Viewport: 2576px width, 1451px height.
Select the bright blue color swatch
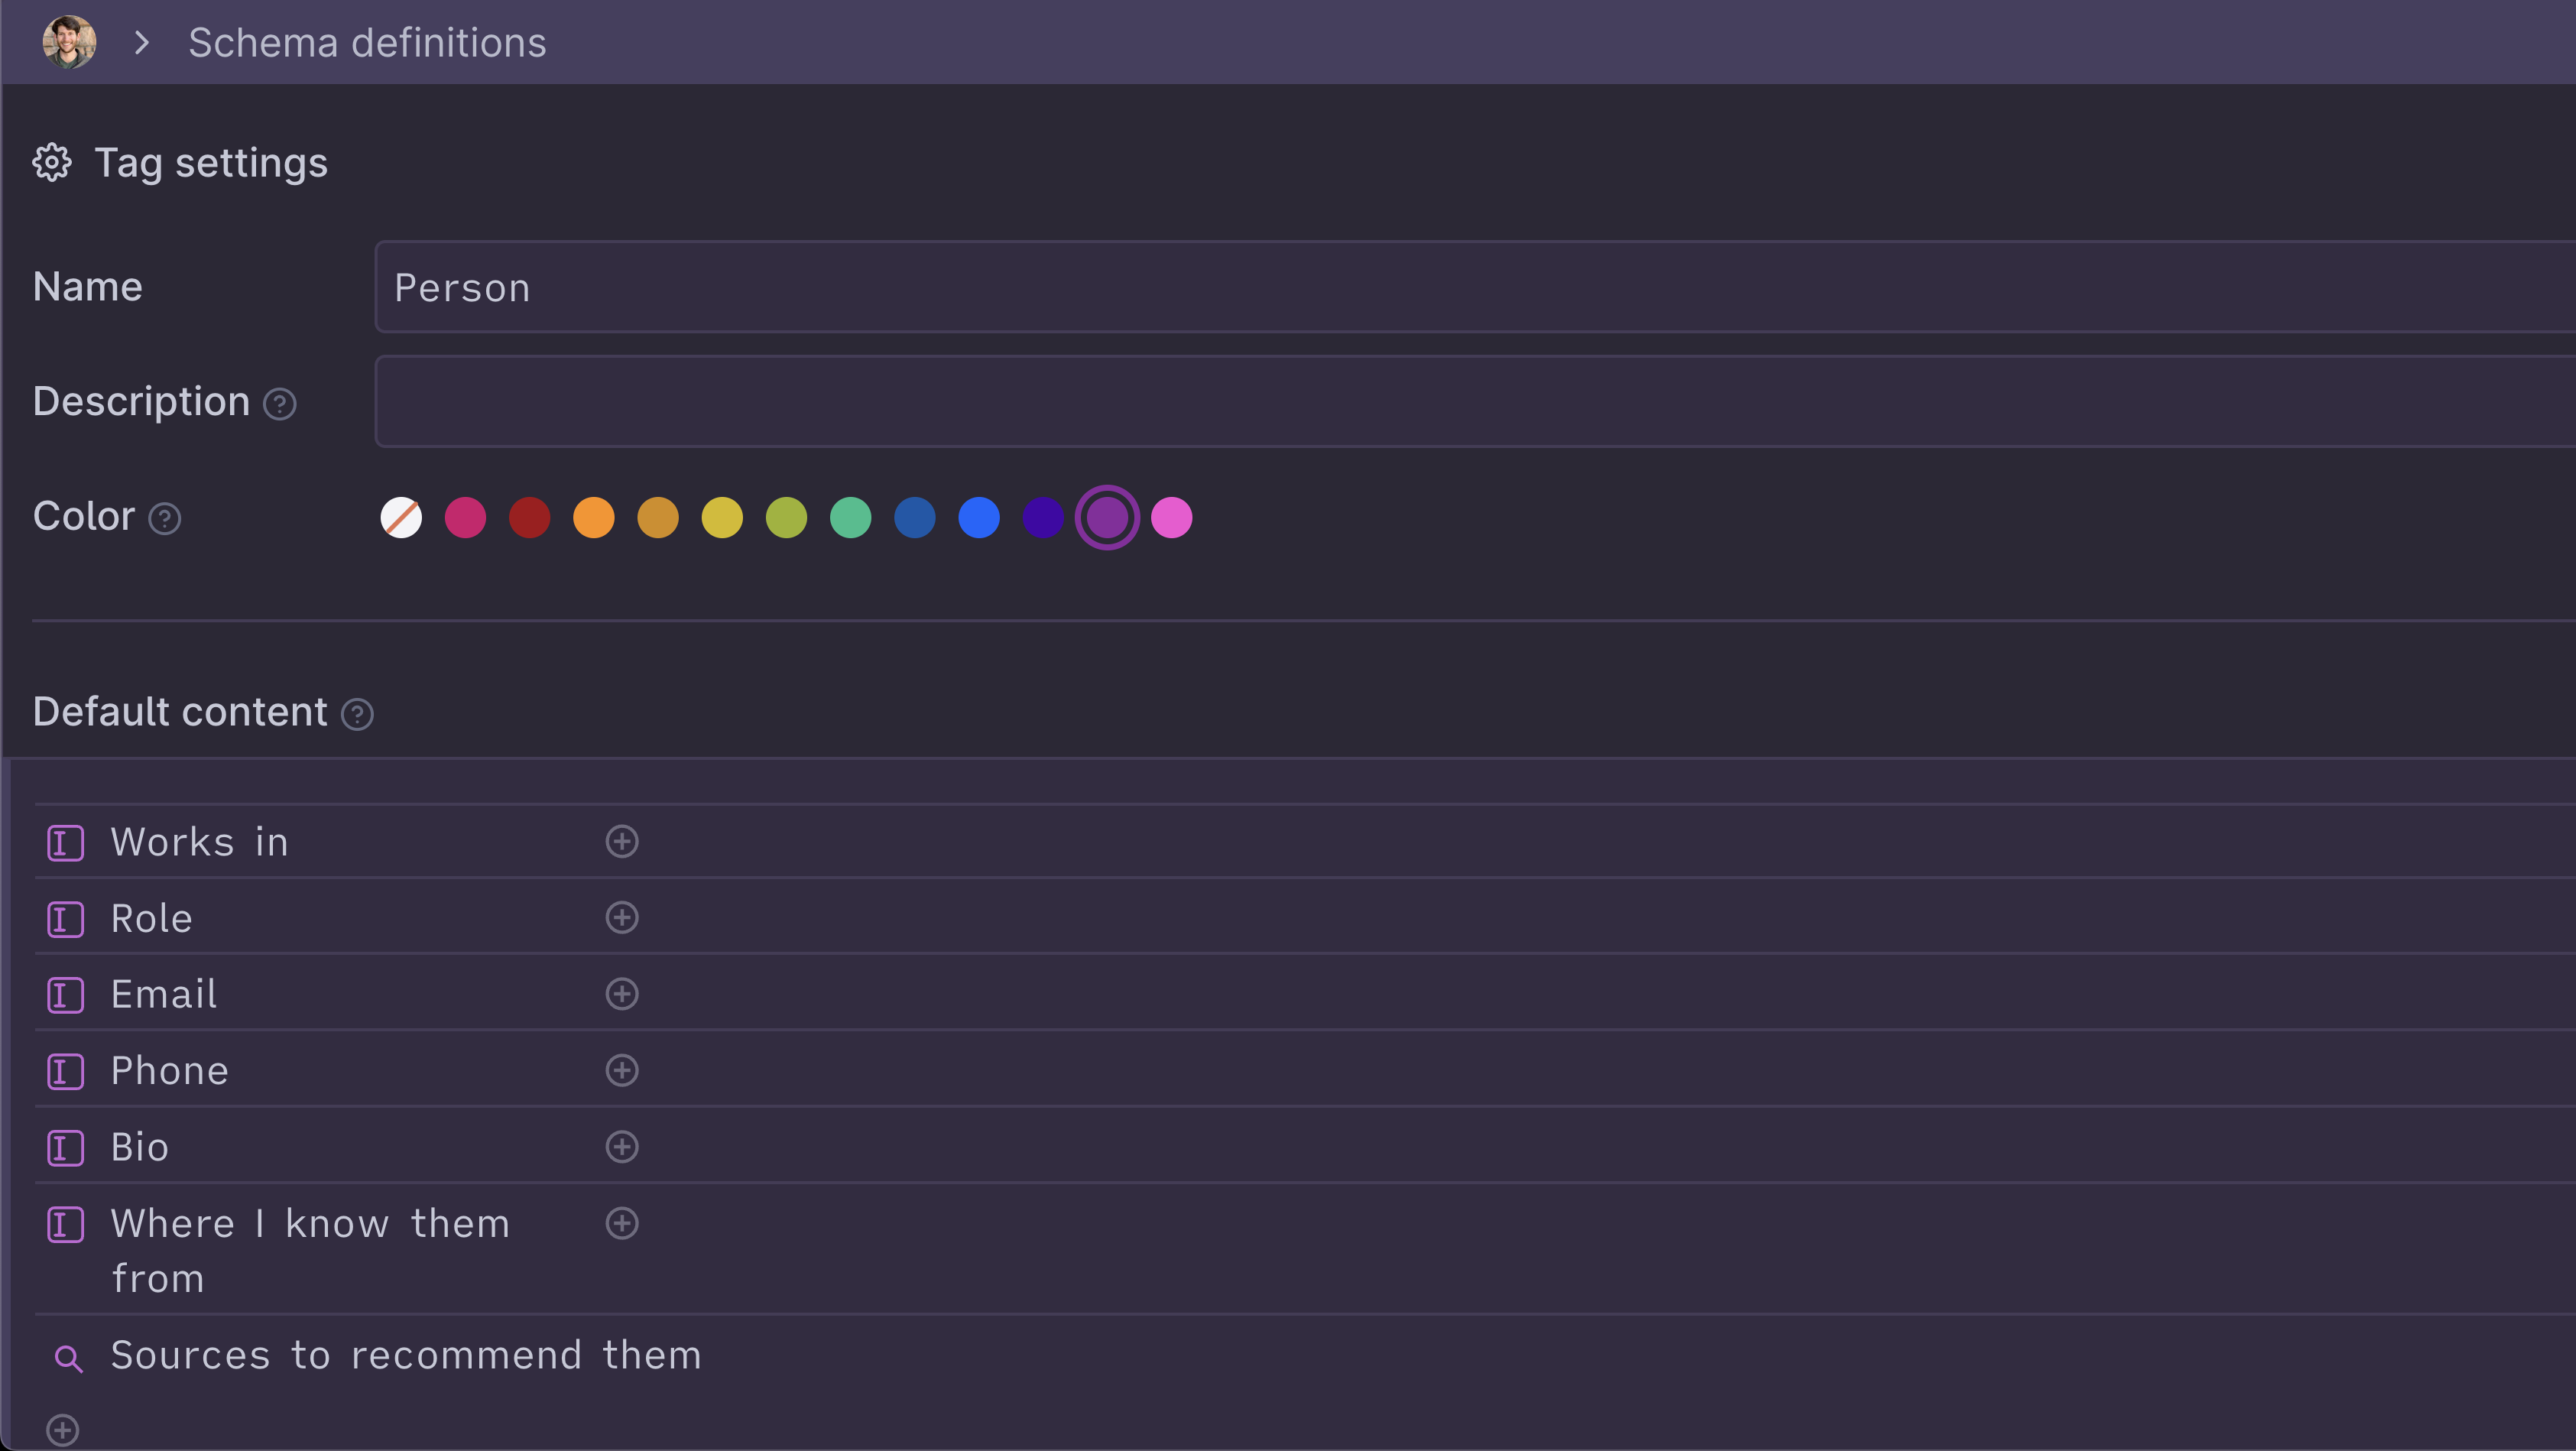click(979, 518)
